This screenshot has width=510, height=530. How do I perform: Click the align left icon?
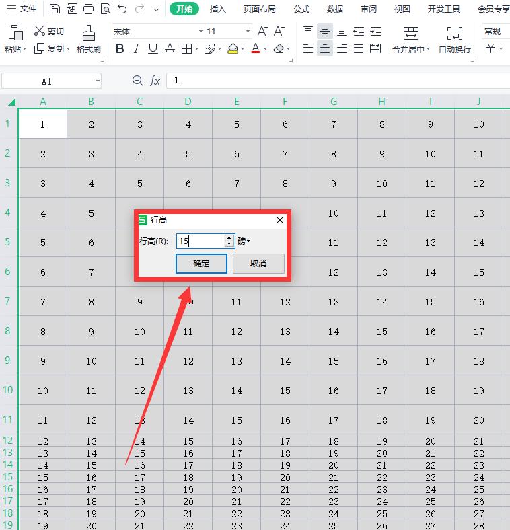tap(307, 49)
